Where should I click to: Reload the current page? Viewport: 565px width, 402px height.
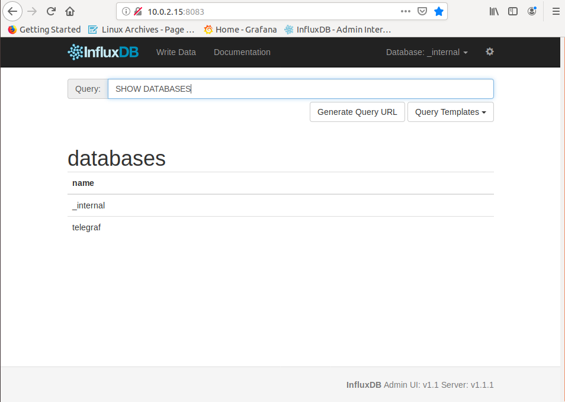click(51, 11)
